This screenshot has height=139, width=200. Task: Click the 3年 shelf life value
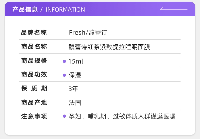pyautogui.click(x=73, y=89)
